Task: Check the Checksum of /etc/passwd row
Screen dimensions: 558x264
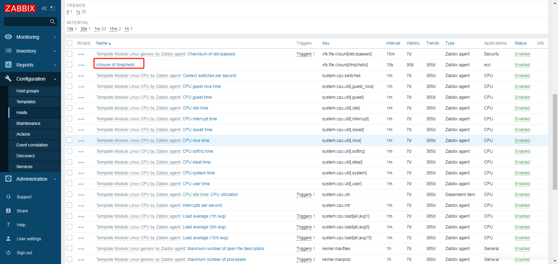Action: (69, 54)
